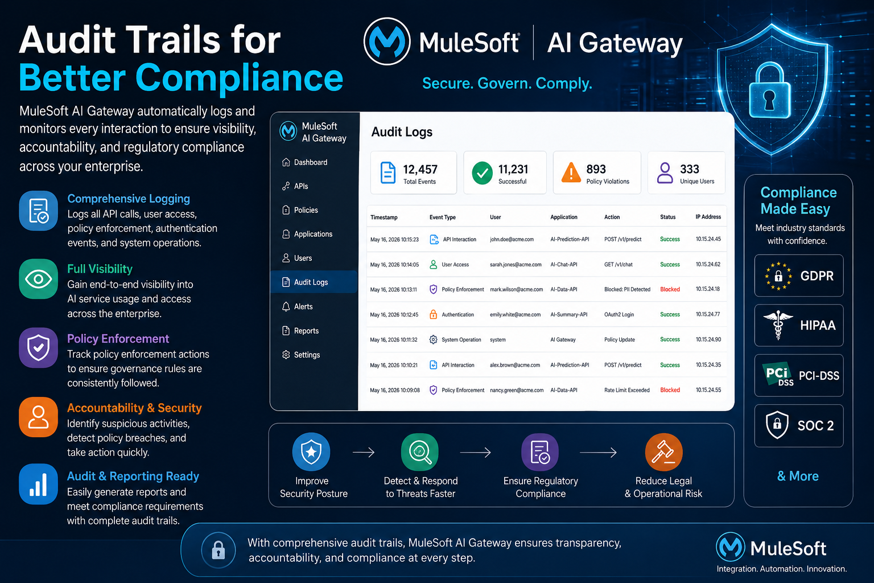Click the API Interaction icon in john.doe row
The width and height of the screenshot is (874, 583).
coord(434,240)
